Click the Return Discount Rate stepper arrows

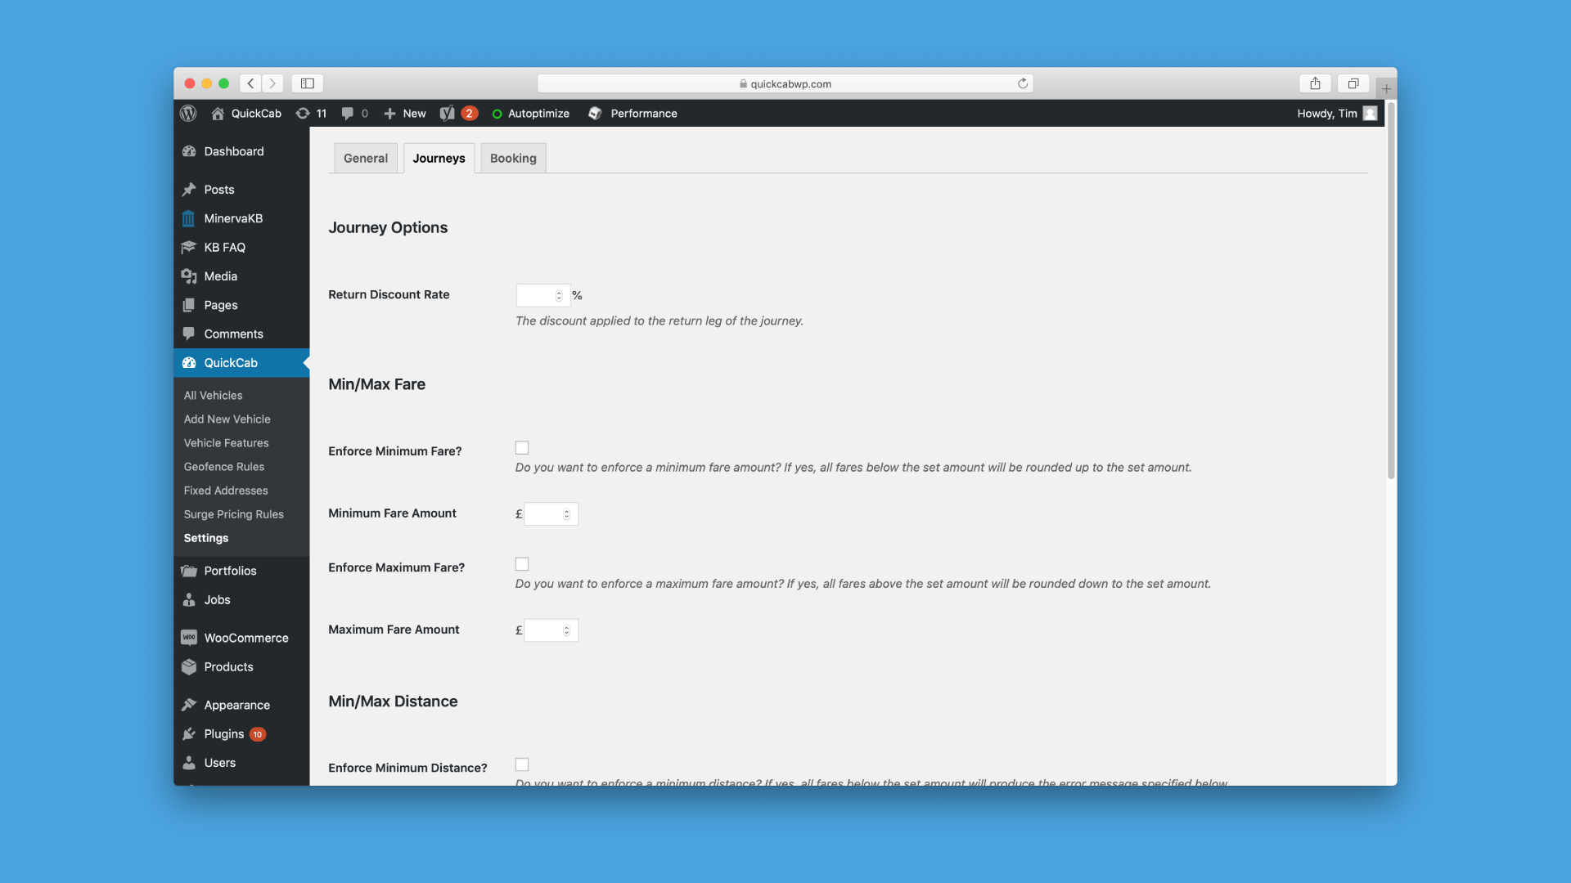coord(560,296)
